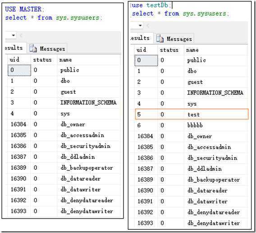Viewport: 256px width, 233px height.
Task: Select uid 16384 cell in left grid
Action: [19, 124]
